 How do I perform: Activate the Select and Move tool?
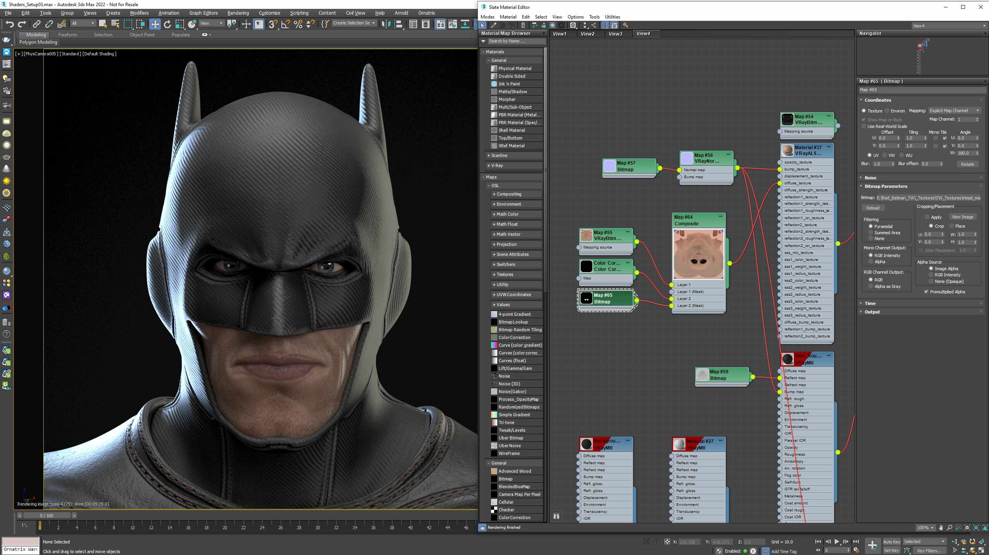155,24
